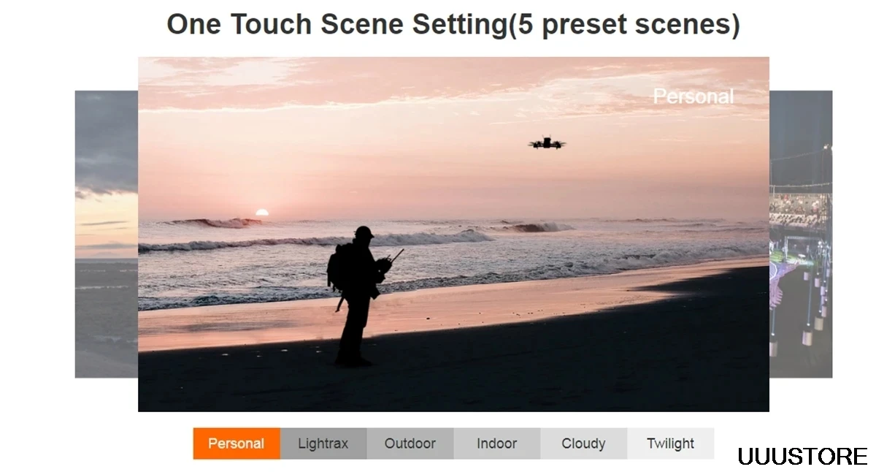Click the dark sand in the foreground
The height and width of the screenshot is (472, 876).
coord(511,365)
